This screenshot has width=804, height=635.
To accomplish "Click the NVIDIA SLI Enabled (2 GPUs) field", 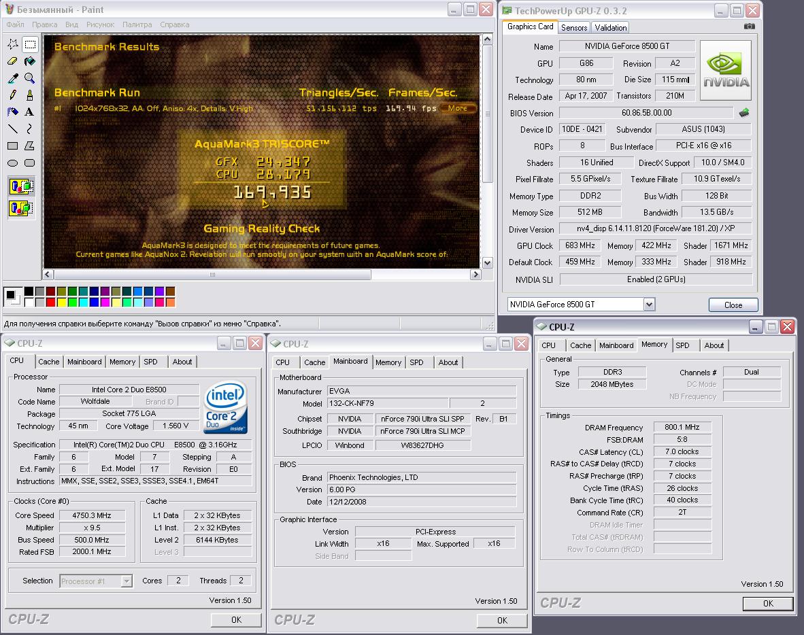I will point(656,279).
